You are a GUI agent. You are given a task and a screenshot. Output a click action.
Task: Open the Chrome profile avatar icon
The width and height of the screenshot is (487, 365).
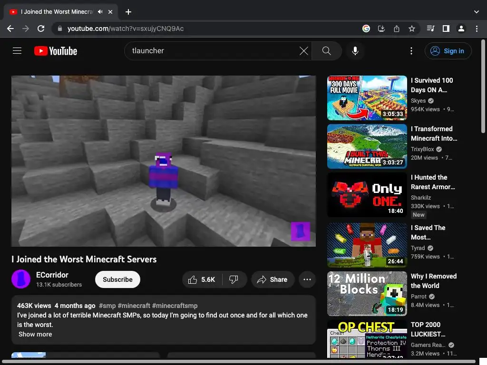pyautogui.click(x=461, y=29)
